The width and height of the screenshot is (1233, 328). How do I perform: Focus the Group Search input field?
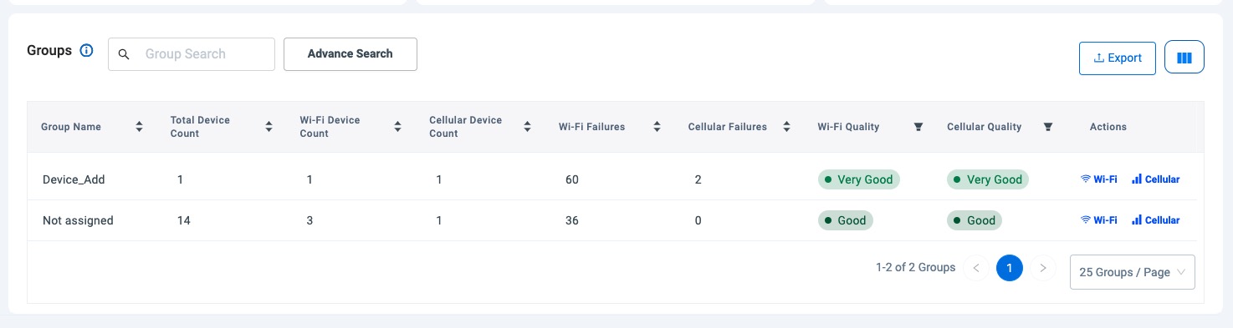pyautogui.click(x=192, y=53)
